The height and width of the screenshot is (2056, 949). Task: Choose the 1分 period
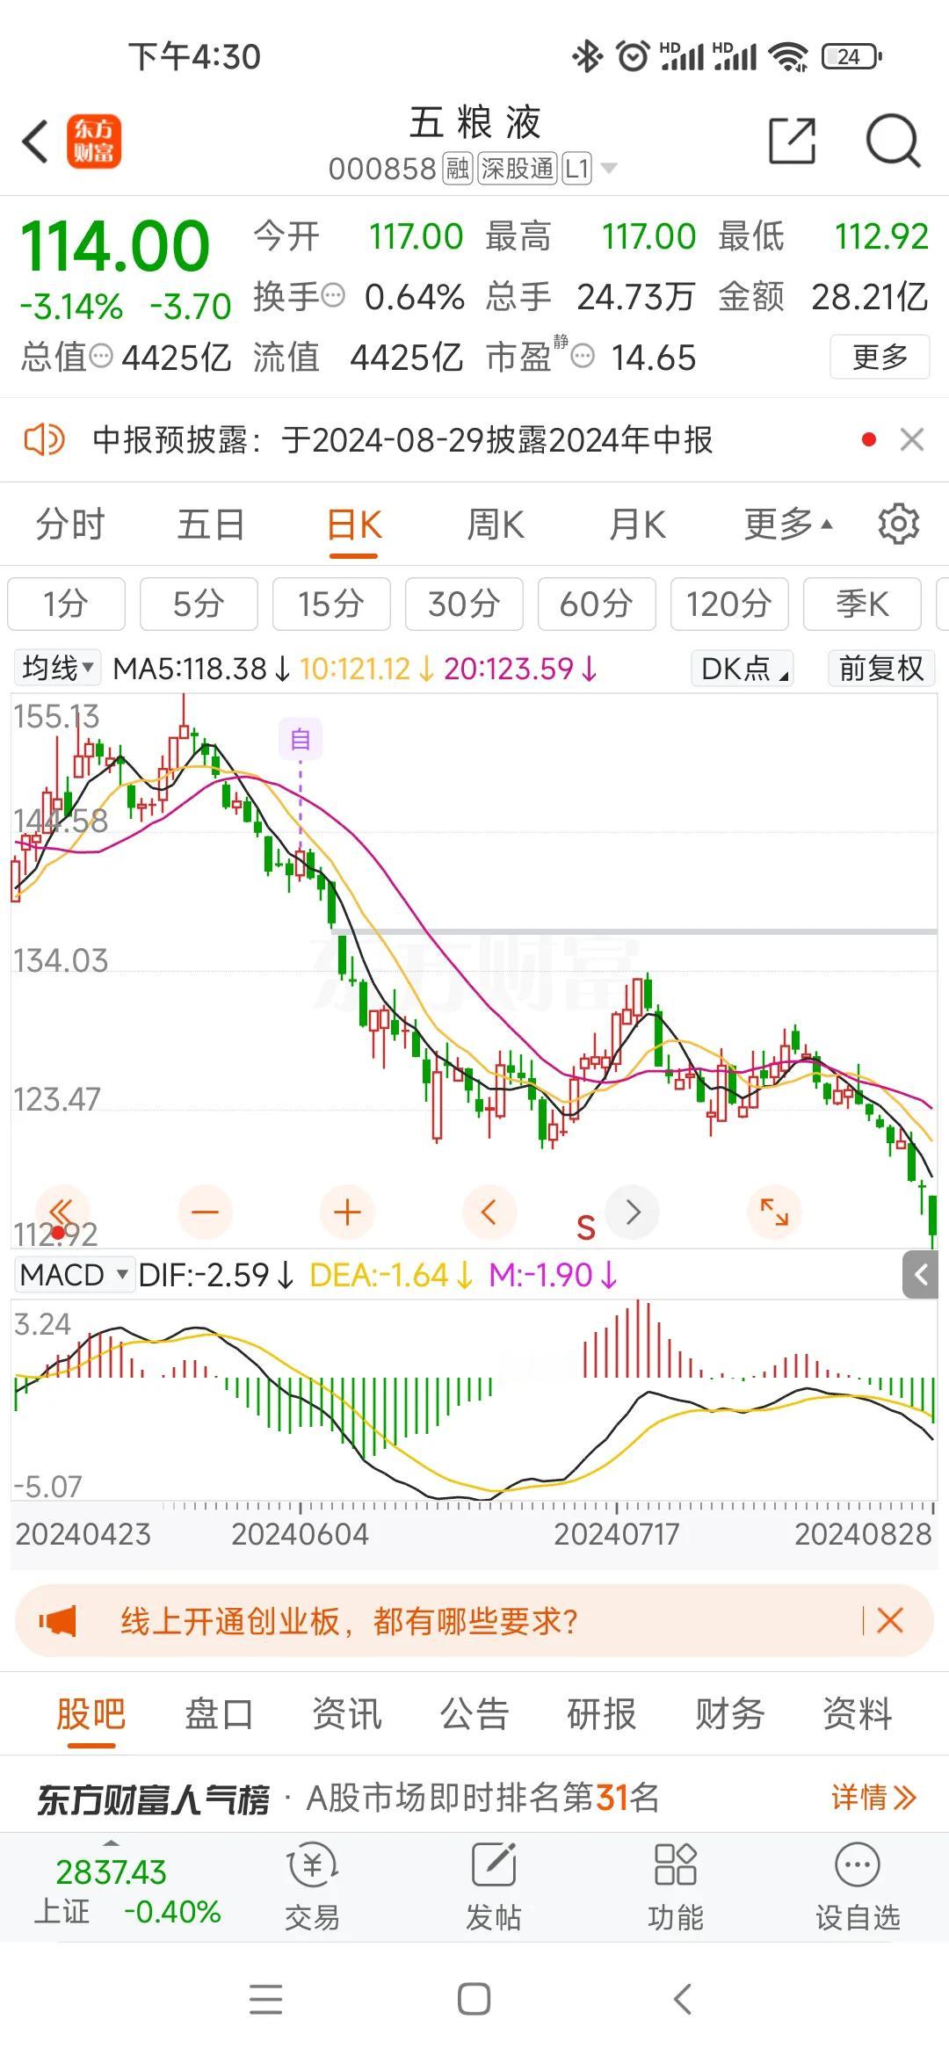click(67, 604)
